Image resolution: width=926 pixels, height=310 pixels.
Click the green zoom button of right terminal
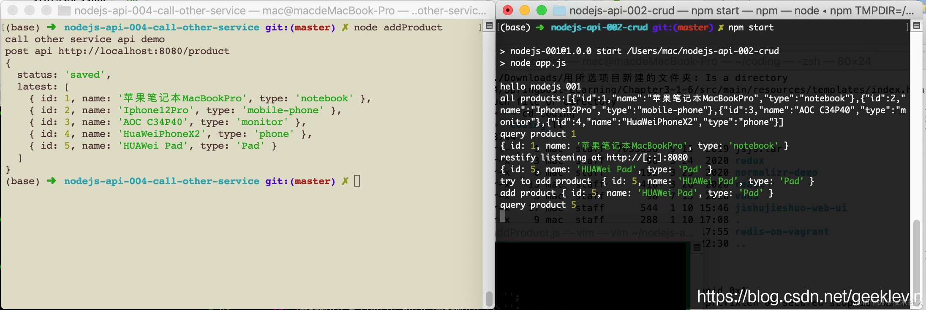(541, 10)
